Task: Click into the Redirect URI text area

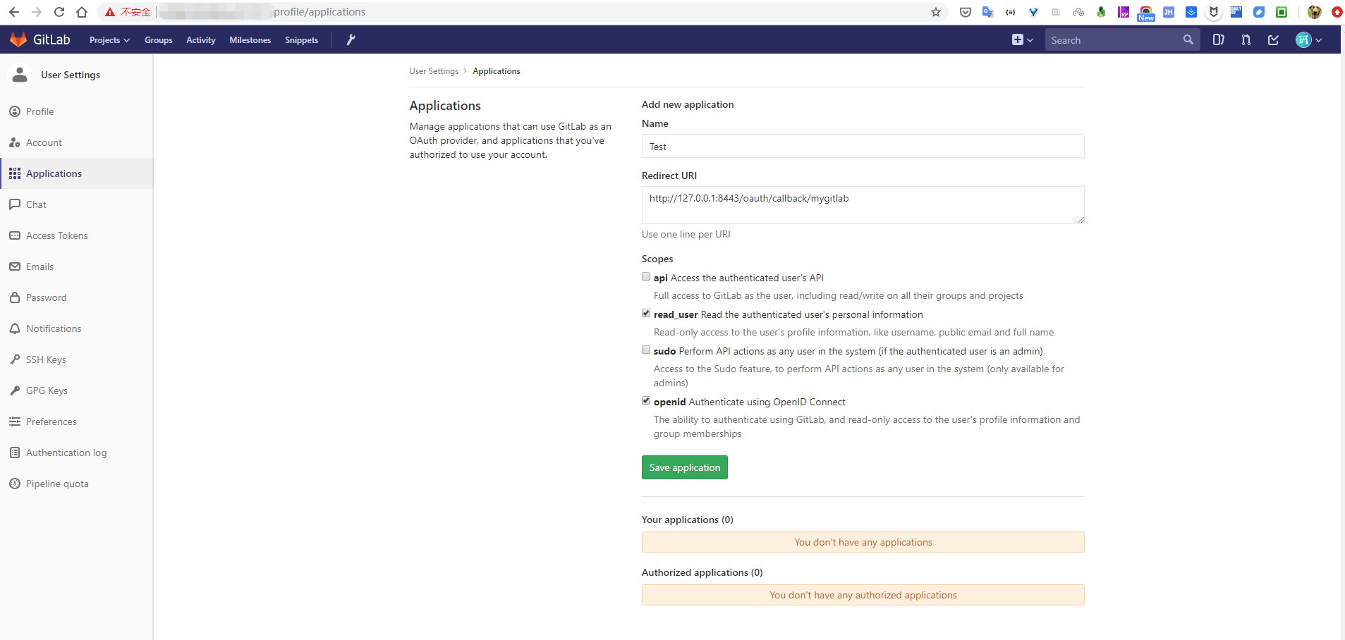Action: (x=862, y=205)
